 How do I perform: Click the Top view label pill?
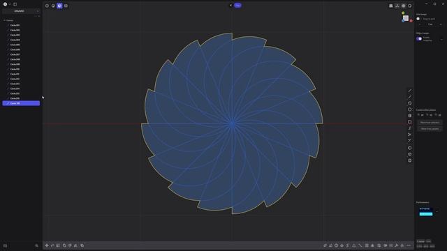click(237, 5)
